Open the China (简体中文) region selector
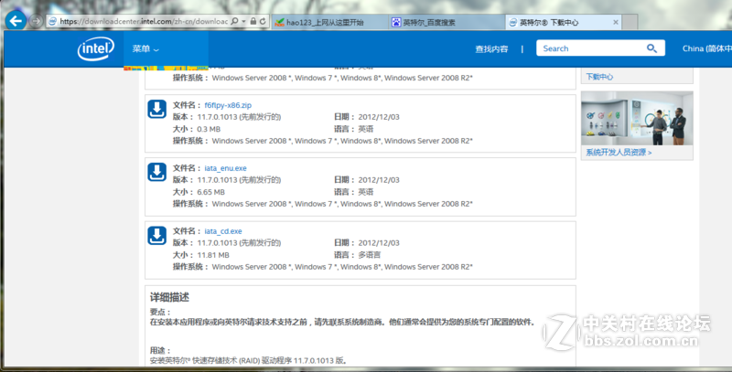Screen dimensions: 732x372 (706, 48)
